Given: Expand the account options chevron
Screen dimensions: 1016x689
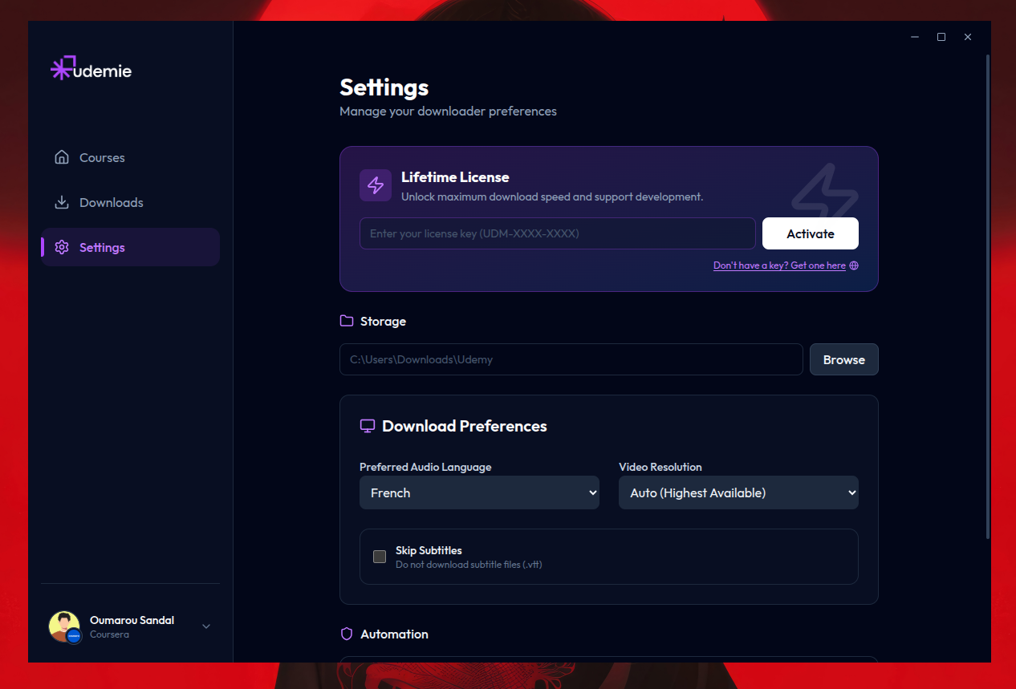Looking at the screenshot, I should [x=206, y=626].
